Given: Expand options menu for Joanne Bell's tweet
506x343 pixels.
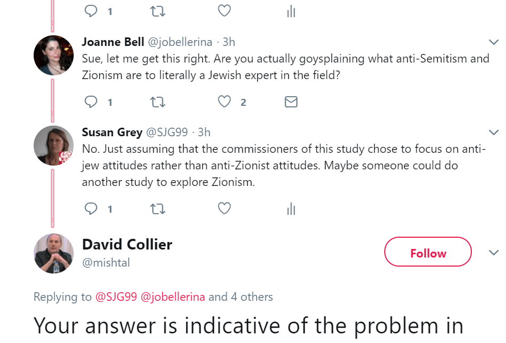Looking at the screenshot, I should coord(494,42).
